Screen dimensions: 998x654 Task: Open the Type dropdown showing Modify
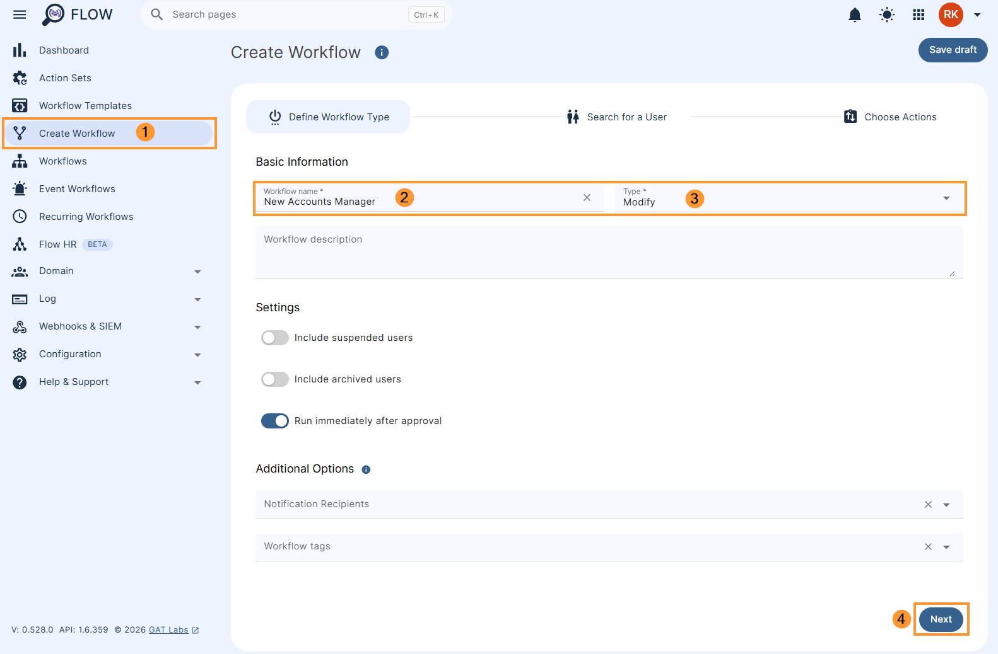coord(789,198)
